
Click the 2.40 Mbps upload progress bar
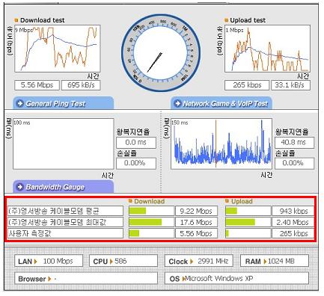tap(248, 222)
